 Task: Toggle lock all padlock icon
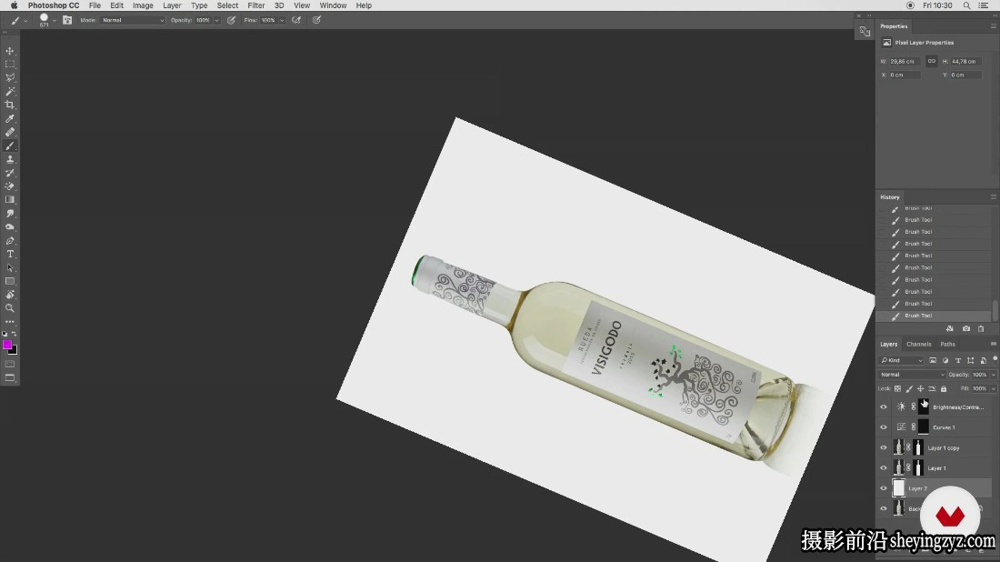pos(944,388)
